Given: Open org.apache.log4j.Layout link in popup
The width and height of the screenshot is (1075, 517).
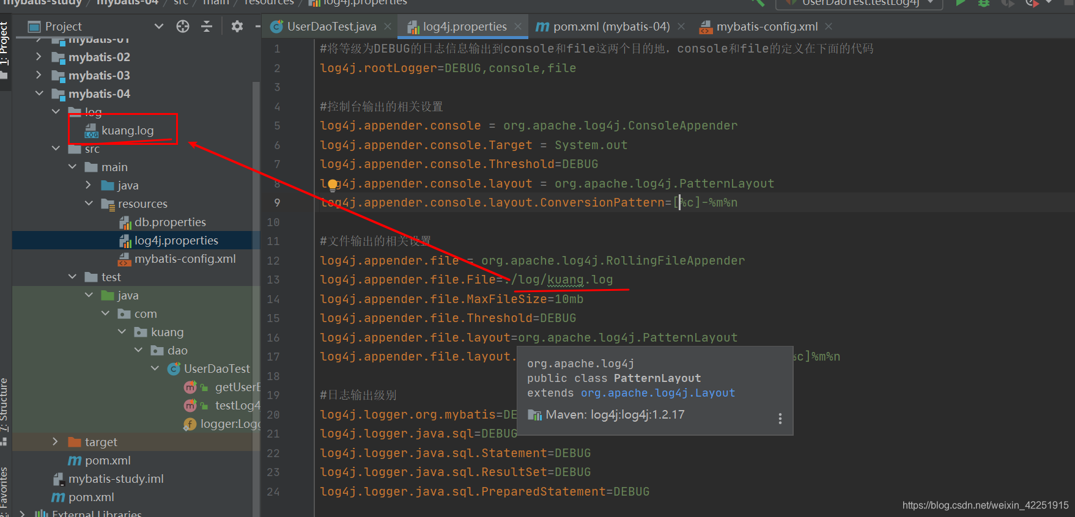Looking at the screenshot, I should (x=658, y=393).
